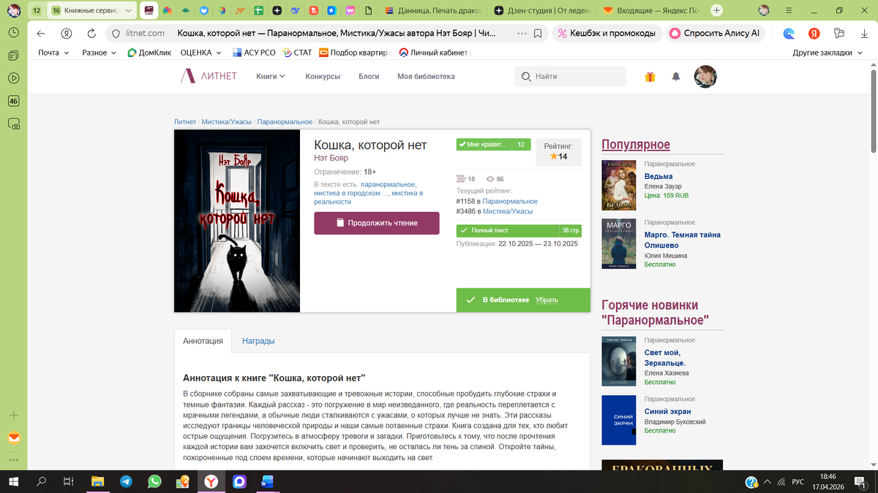Open the notifications bell on Litnet
Image resolution: width=878 pixels, height=493 pixels.
(x=675, y=76)
